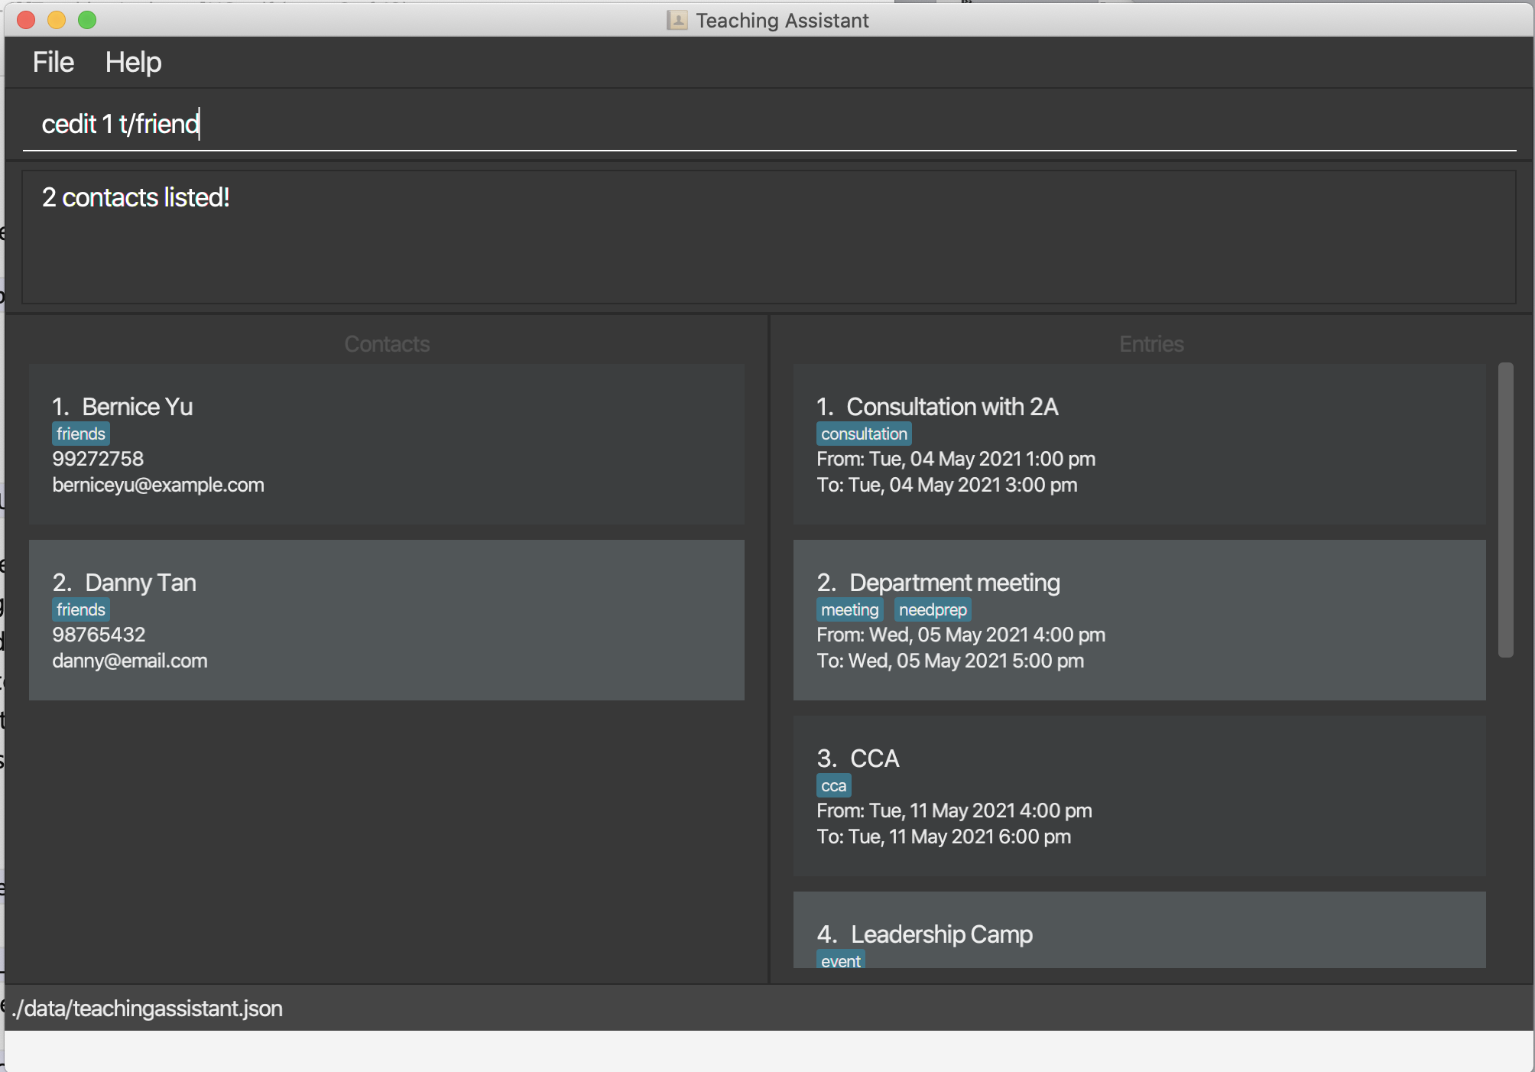Click the cca tag label
This screenshot has height=1072, width=1535.
pyautogui.click(x=832, y=785)
